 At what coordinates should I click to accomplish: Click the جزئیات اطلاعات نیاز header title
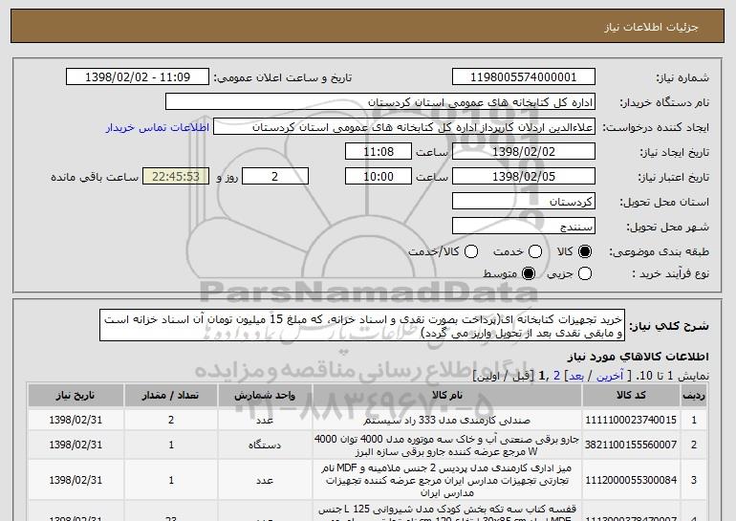point(651,27)
